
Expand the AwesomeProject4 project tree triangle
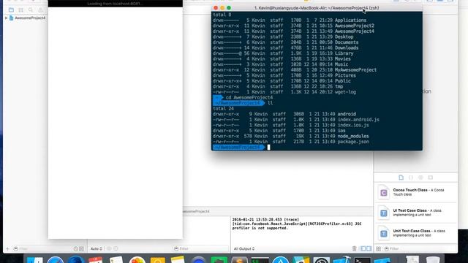(6, 18)
